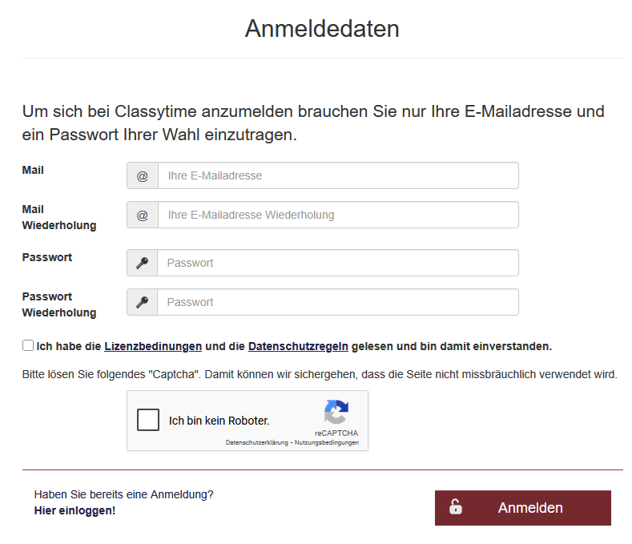The width and height of the screenshot is (632, 544).
Task: Accept the Lizenzbedingungen agreement checkbox
Action: (28, 346)
